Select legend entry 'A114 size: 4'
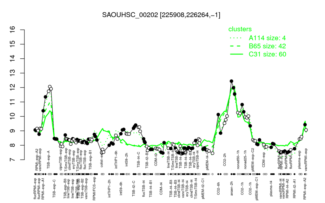 pyautogui.click(x=267, y=38)
